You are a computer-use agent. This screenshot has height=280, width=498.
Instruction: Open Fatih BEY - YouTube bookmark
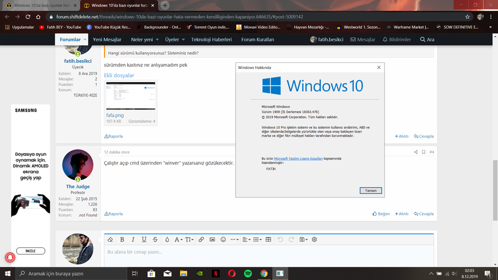tap(60, 27)
